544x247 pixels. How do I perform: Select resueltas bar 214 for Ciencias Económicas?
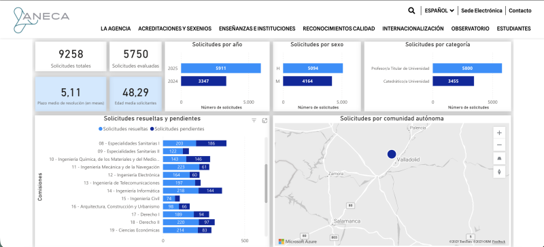(x=180, y=230)
